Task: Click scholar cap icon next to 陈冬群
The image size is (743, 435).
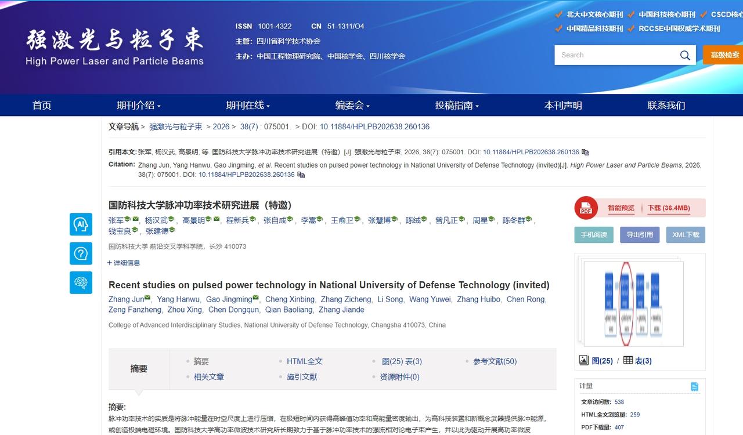Action: (x=528, y=219)
